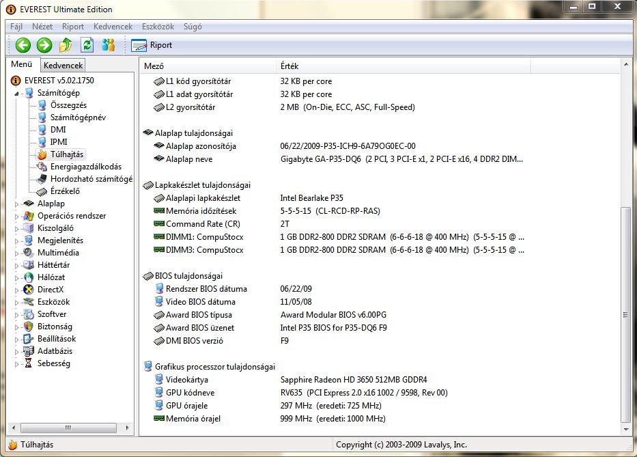Click the Megjelenítés monitor icon
The image size is (637, 457).
pos(29,240)
